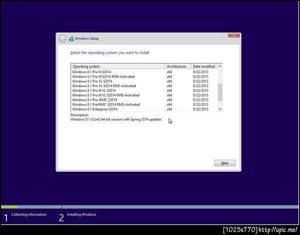Screen dimensions: 300x235
Task: Click the 'Select the operating system' heading
Action: click(109, 53)
